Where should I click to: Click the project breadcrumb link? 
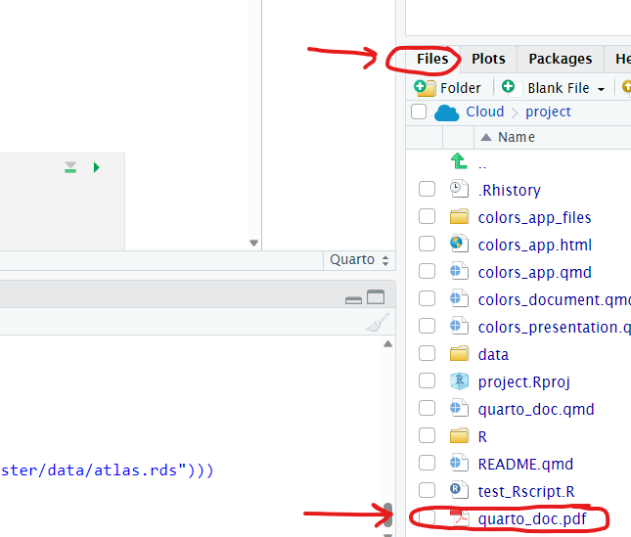[548, 112]
